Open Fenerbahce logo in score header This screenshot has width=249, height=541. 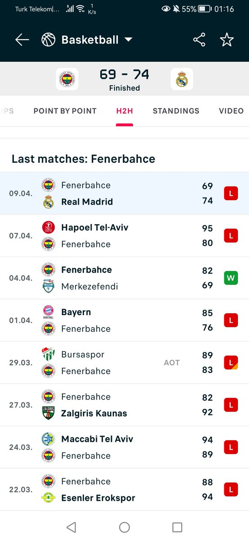coord(67,79)
